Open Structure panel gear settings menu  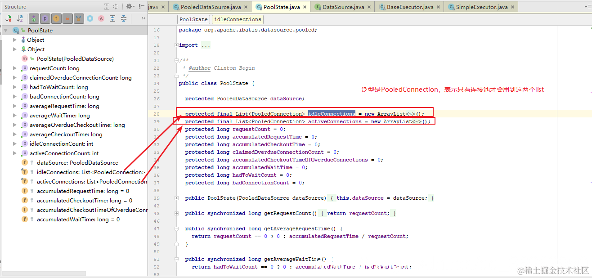click(x=130, y=6)
